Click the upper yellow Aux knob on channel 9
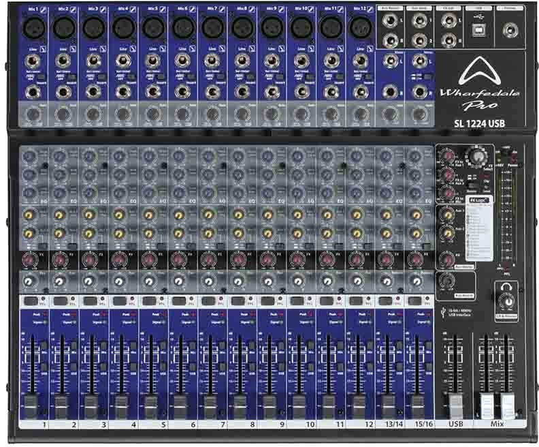 267,215
